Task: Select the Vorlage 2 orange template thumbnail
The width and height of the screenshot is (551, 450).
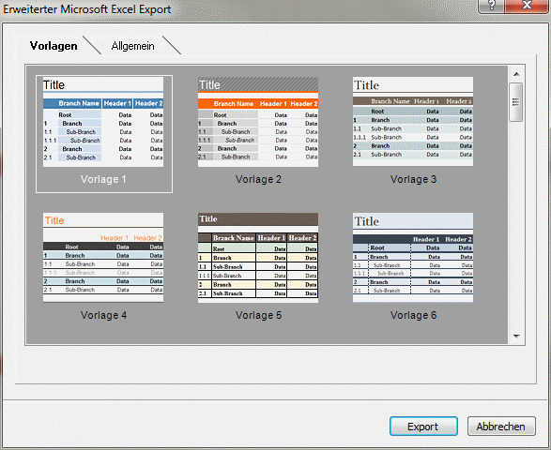Action: click(x=258, y=122)
